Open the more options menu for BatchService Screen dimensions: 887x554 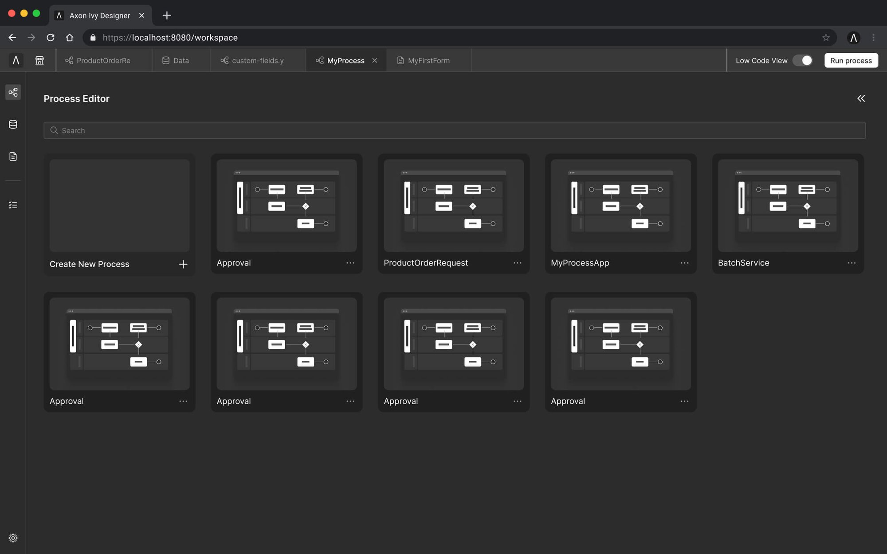(852, 263)
